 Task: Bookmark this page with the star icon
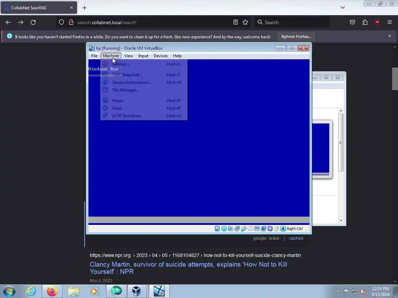[245, 22]
